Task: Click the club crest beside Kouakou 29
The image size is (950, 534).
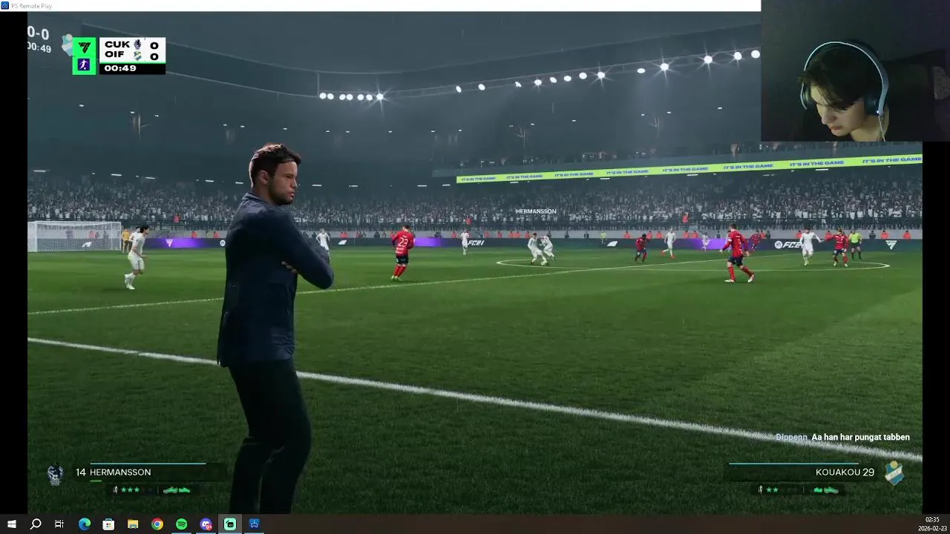Action: [894, 473]
